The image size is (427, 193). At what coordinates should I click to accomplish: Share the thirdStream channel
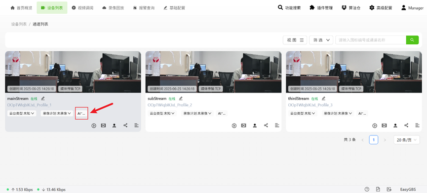coord(406,125)
